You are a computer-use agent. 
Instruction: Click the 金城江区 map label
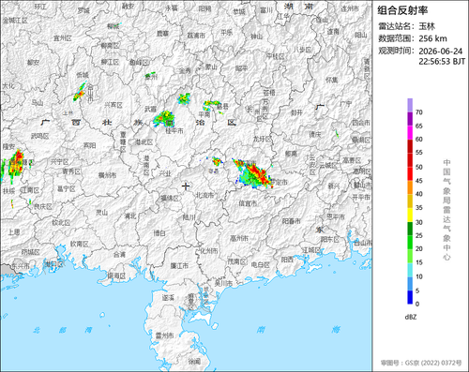point(15,21)
